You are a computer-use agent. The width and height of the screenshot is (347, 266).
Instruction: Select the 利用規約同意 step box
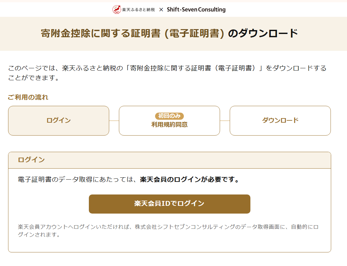[x=169, y=125]
